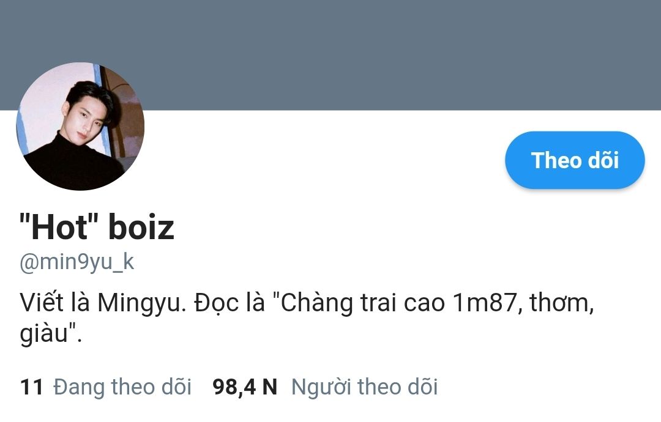Click the word boiz in display name
661x422 pixels.
(x=141, y=228)
